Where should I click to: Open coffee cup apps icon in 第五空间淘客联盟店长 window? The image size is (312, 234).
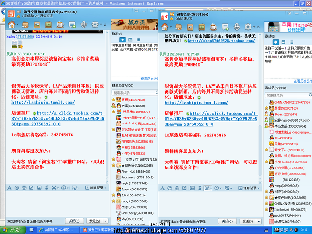point(60,25)
